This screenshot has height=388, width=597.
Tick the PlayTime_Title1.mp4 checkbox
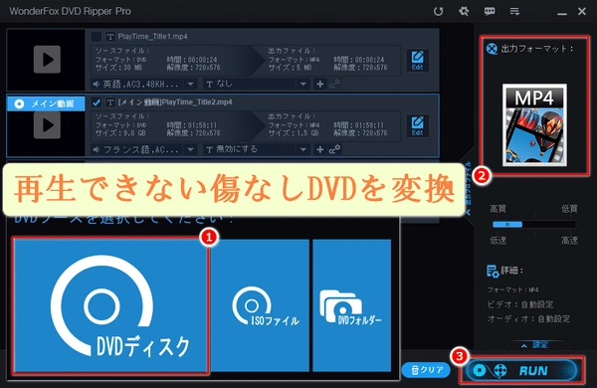97,37
